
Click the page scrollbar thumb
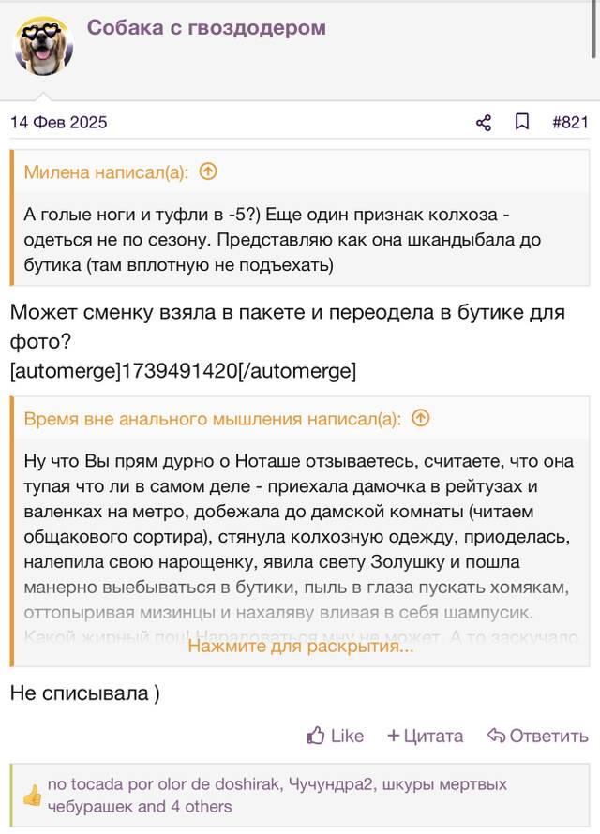tap(593, 28)
